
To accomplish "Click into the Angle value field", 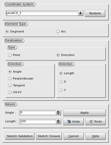I will coord(38,113).
